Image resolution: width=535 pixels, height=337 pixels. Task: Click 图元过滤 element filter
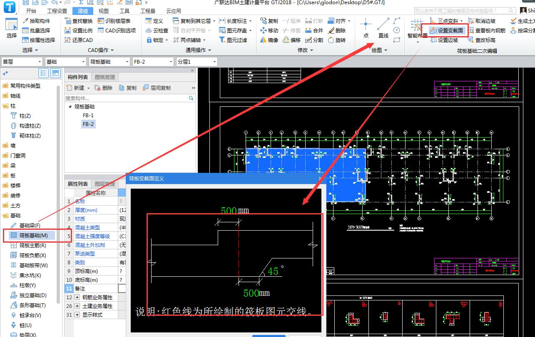(233, 40)
